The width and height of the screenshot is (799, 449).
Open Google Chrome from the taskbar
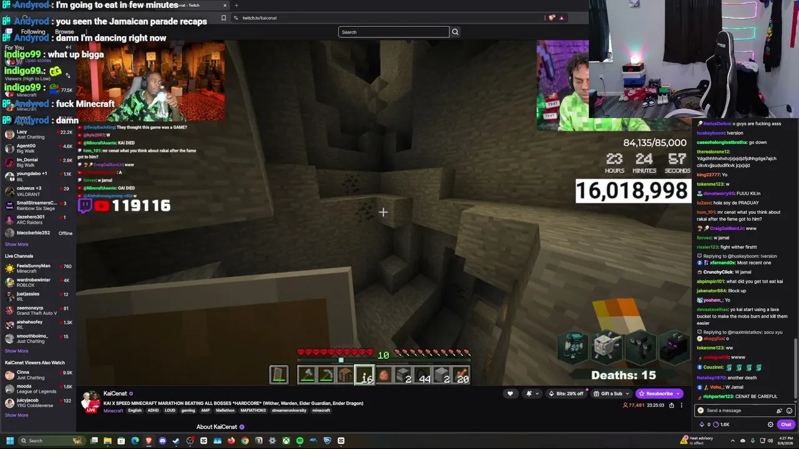point(245,441)
